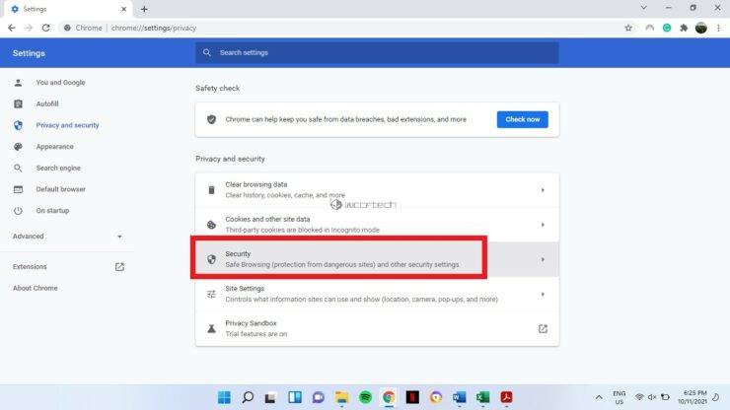Click the person icon beside You and Google
Image resolution: width=730 pixels, height=410 pixels.
click(x=18, y=83)
